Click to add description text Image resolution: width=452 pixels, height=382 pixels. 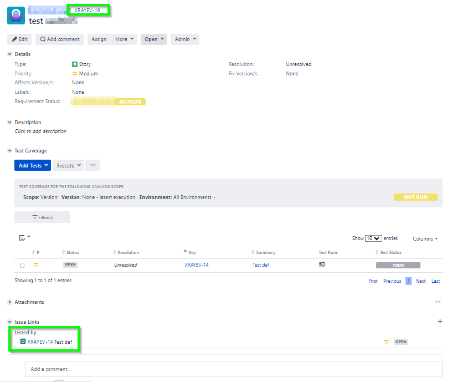click(40, 131)
